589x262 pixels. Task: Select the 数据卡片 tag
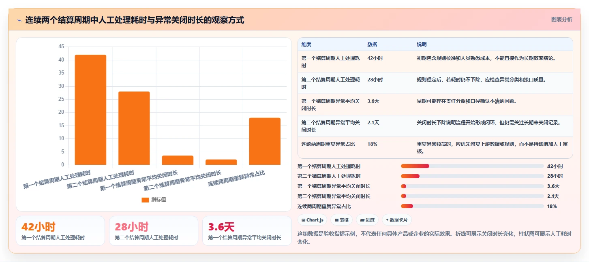397,220
